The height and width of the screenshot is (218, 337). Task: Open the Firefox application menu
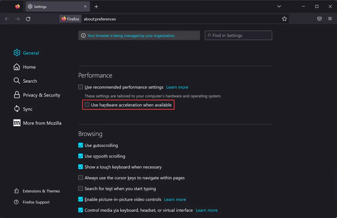coord(330,19)
